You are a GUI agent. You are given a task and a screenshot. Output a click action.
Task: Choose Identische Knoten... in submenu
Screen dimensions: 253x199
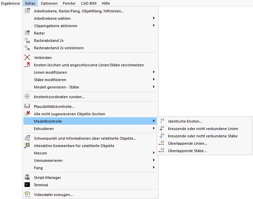205,121
